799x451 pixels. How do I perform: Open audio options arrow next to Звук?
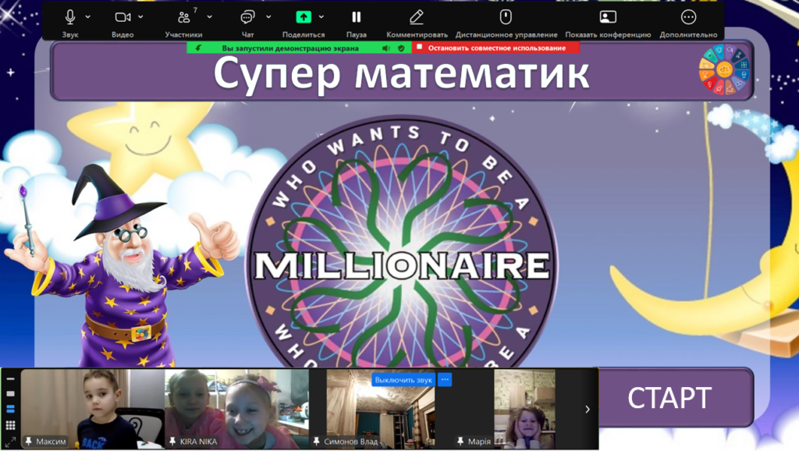point(87,17)
